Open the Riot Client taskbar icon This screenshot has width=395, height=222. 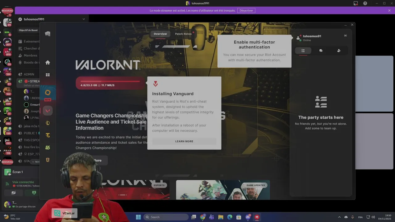[257, 217]
